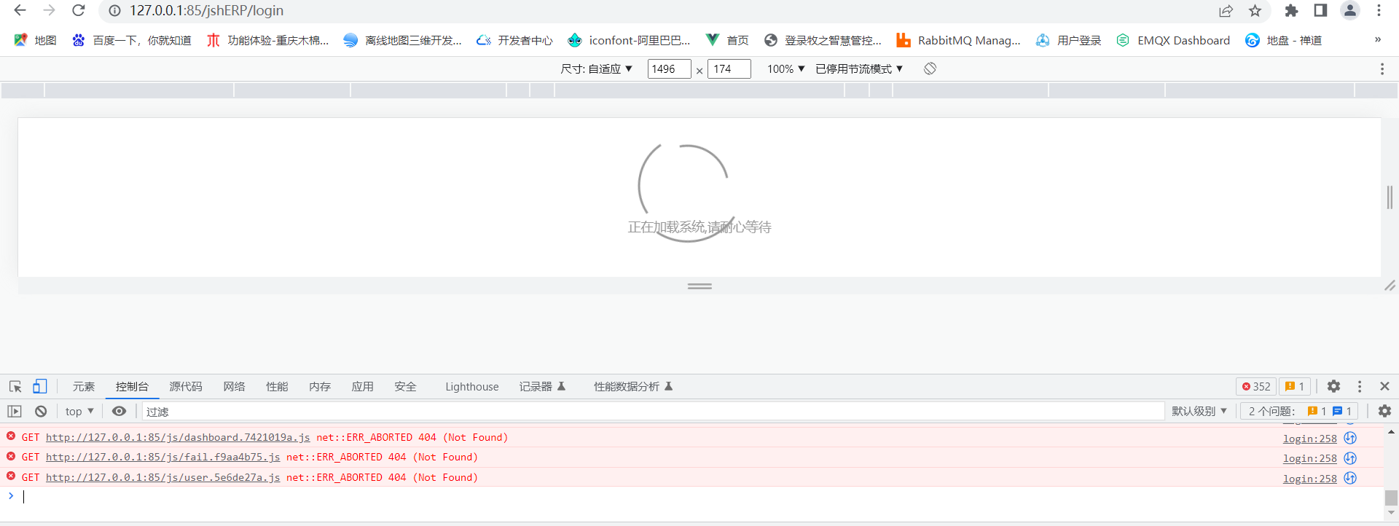The height and width of the screenshot is (526, 1399).
Task: Open the 地盘 - 禅道 bookmark
Action: coord(1284,40)
